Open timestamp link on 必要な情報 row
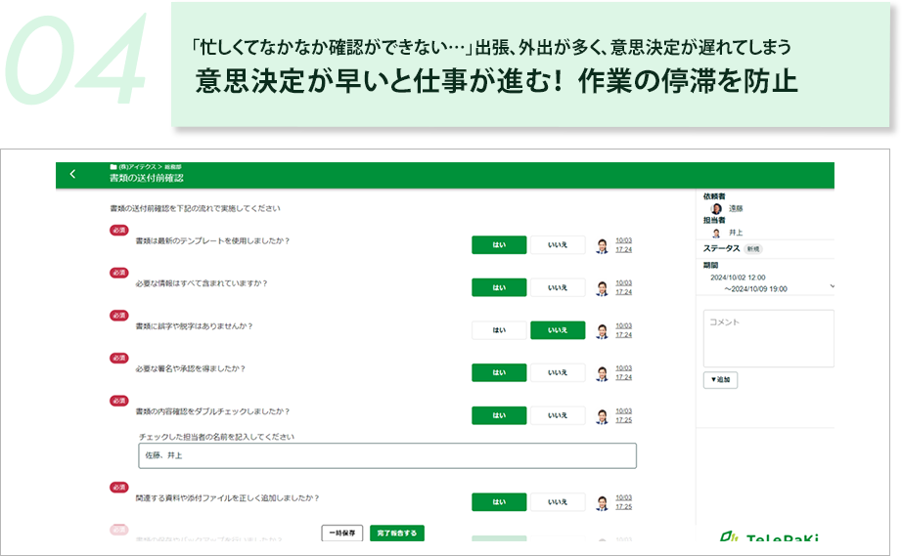 623,287
